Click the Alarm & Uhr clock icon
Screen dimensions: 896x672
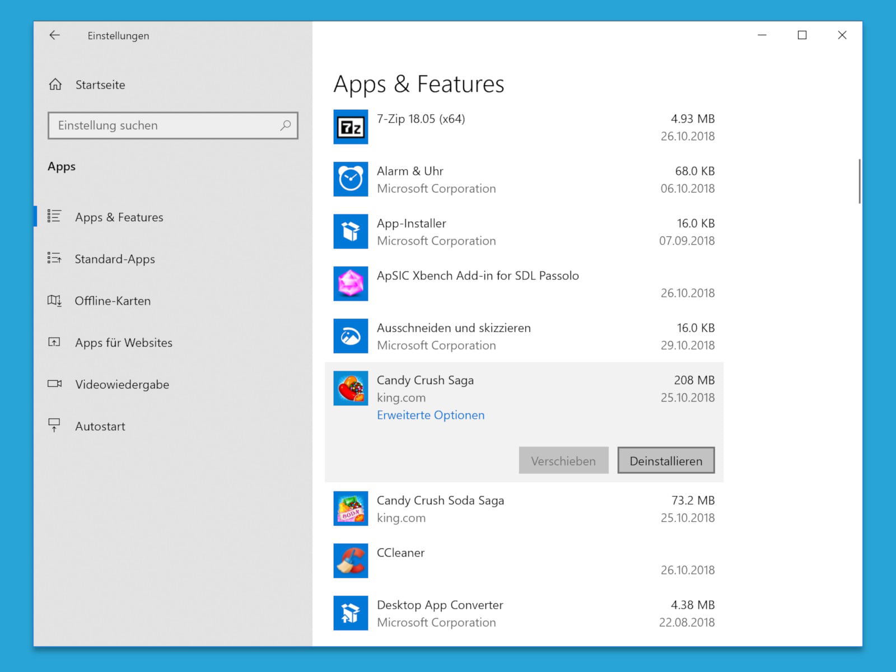(351, 179)
